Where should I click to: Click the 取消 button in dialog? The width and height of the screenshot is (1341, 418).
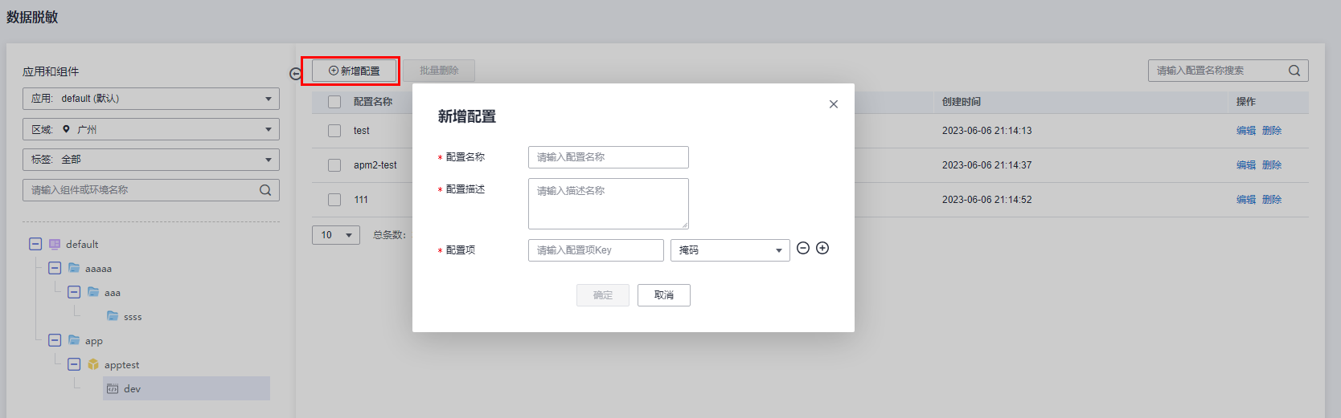tap(664, 295)
